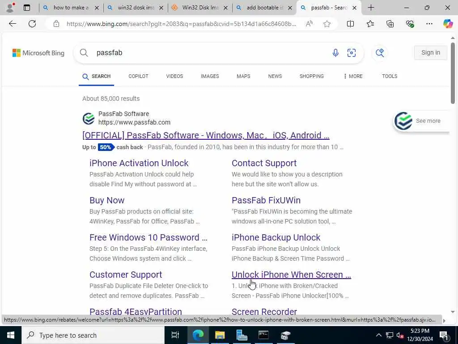The width and height of the screenshot is (458, 344).
Task: Open the command prompt taskbar icon
Action: point(263,335)
